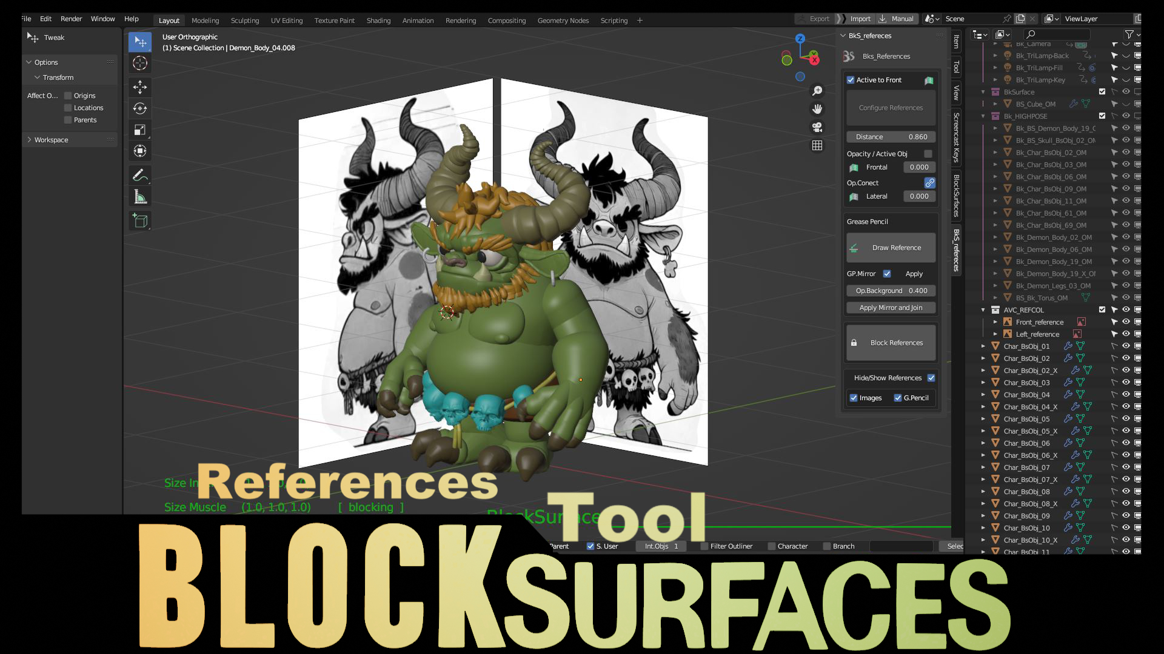1164x654 pixels.
Task: Collapse the BkS_refereces panel
Action: [x=843, y=36]
